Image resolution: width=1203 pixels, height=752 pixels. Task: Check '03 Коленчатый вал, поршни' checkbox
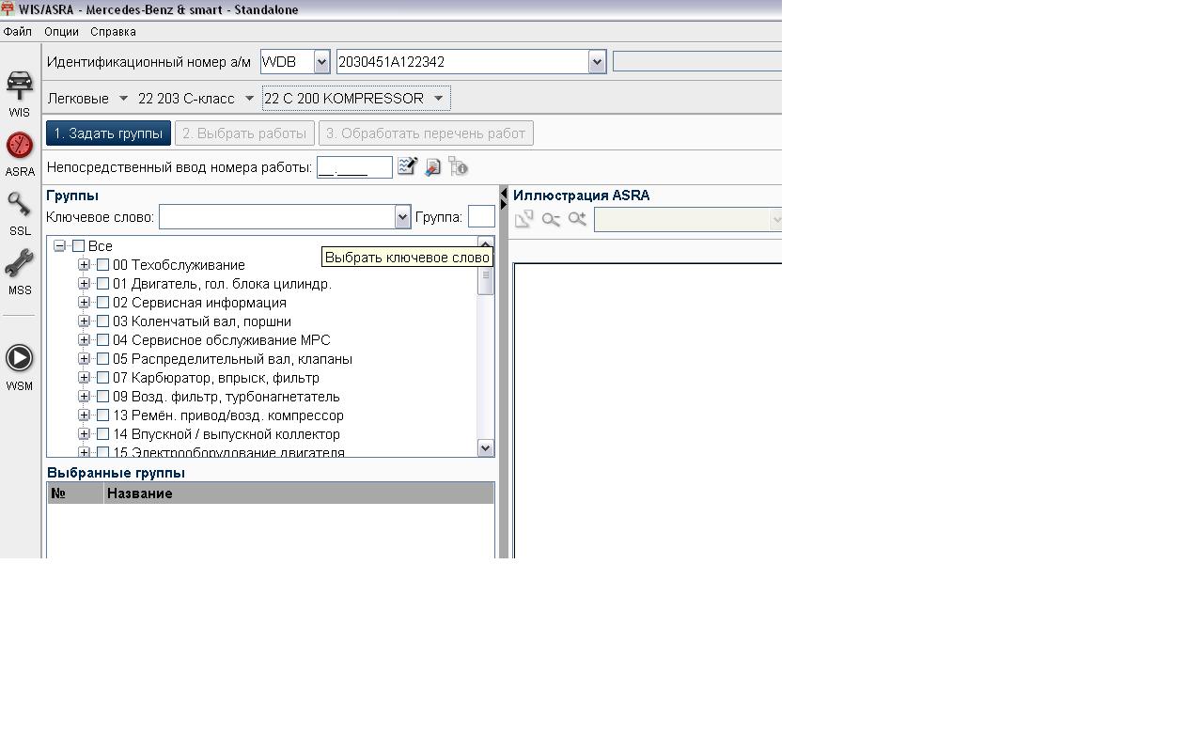pyautogui.click(x=103, y=321)
